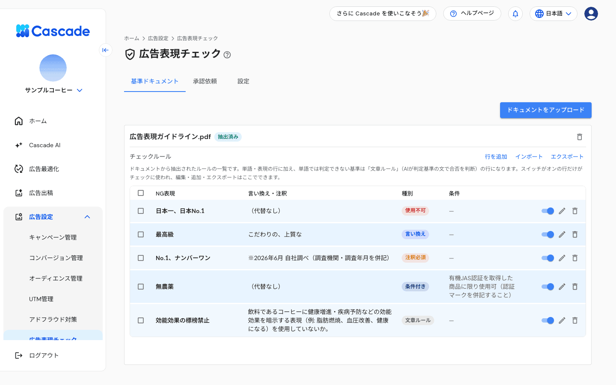Image resolution: width=616 pixels, height=385 pixels.
Task: Open the user profile icon
Action: (591, 14)
